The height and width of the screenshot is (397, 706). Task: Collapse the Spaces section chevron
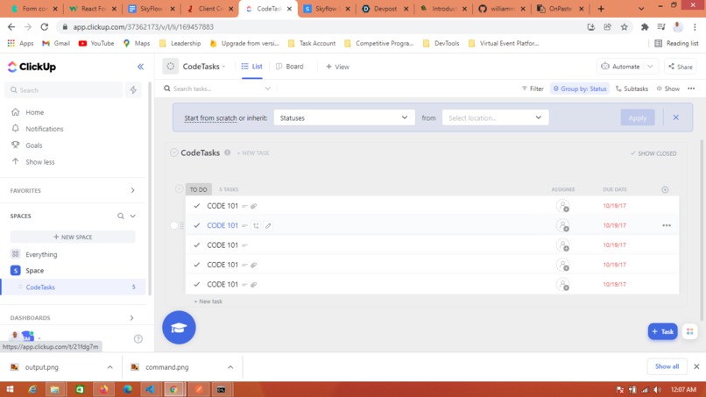(x=133, y=216)
